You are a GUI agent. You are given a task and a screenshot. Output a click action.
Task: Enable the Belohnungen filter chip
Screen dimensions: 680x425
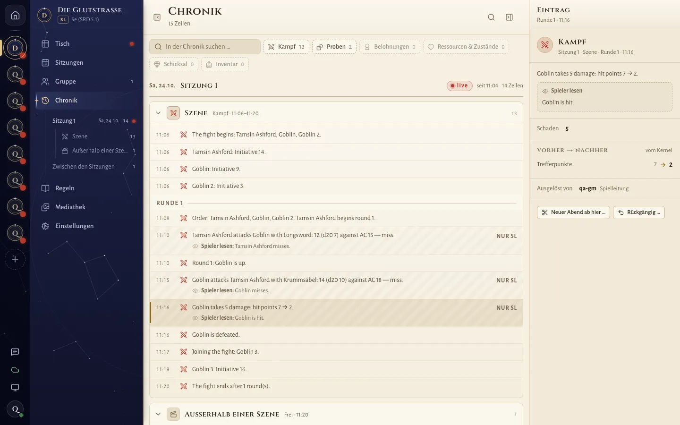390,47
